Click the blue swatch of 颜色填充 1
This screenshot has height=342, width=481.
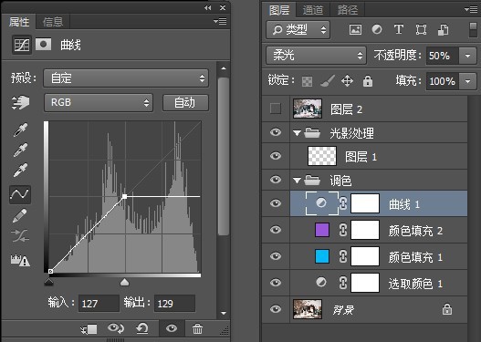(x=322, y=256)
